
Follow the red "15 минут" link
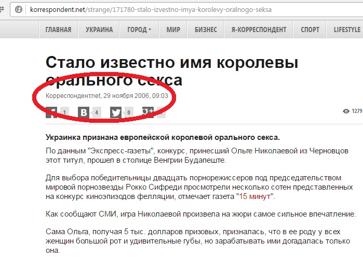point(256,196)
